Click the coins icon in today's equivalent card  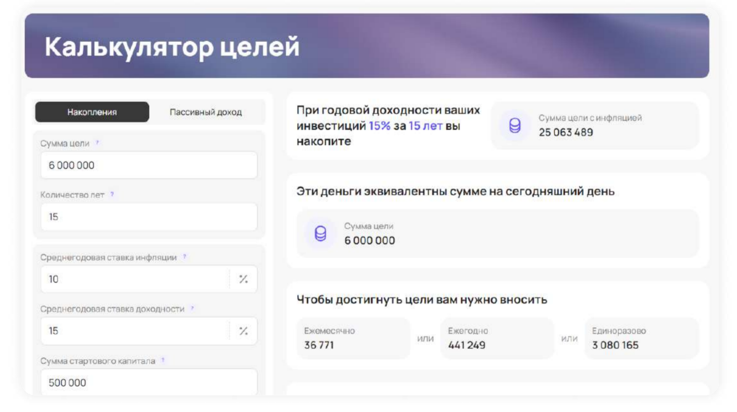320,233
